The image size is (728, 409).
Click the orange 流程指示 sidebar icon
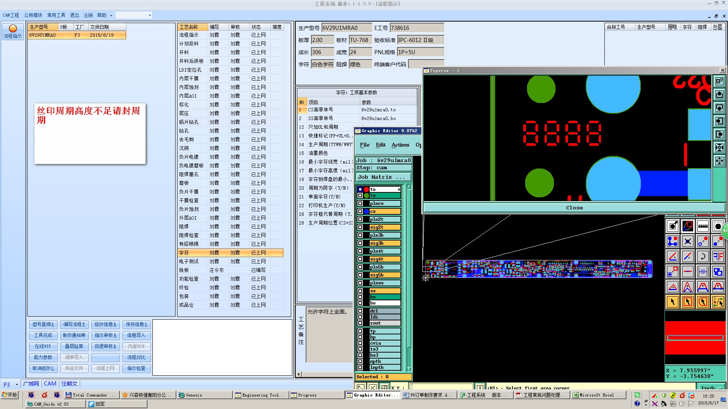[13, 29]
